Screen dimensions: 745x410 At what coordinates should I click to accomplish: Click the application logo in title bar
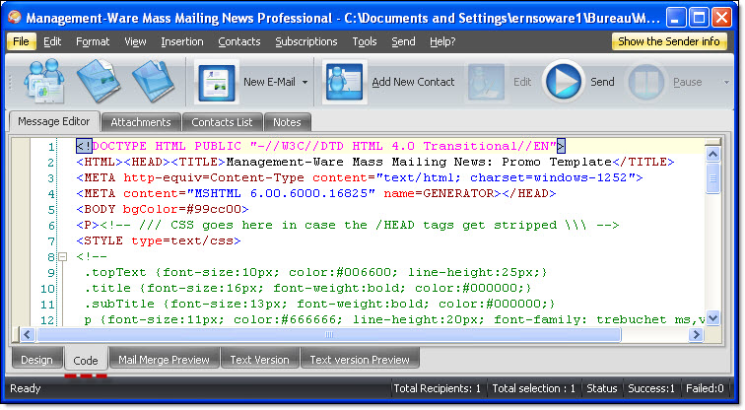click(x=14, y=18)
